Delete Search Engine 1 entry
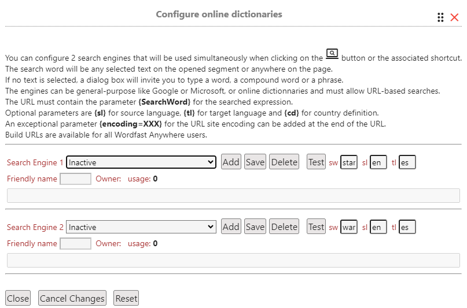This screenshot has height=308, width=467. (x=284, y=162)
